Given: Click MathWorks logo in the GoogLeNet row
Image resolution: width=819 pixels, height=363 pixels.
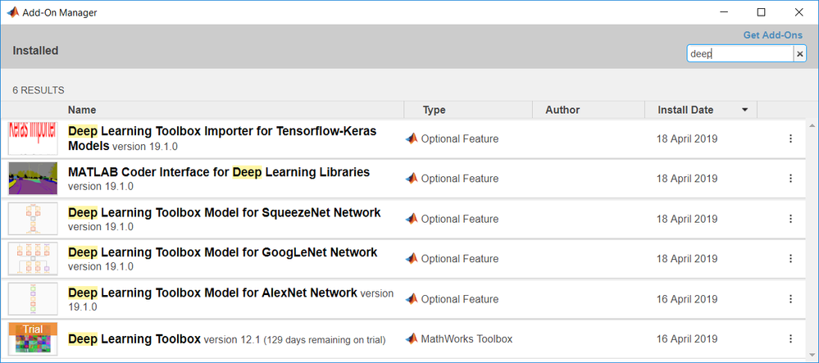Looking at the screenshot, I should tap(412, 258).
